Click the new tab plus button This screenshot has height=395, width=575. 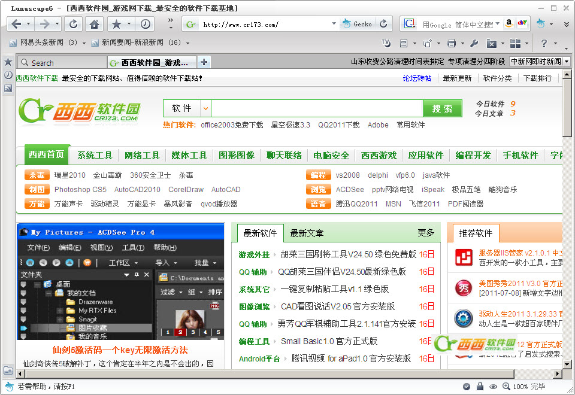coord(204,62)
